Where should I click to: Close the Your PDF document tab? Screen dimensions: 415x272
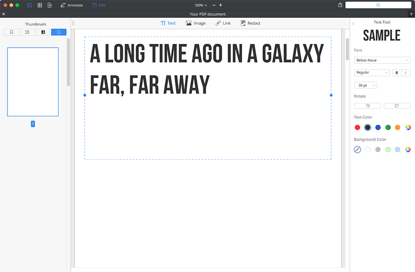4,14
